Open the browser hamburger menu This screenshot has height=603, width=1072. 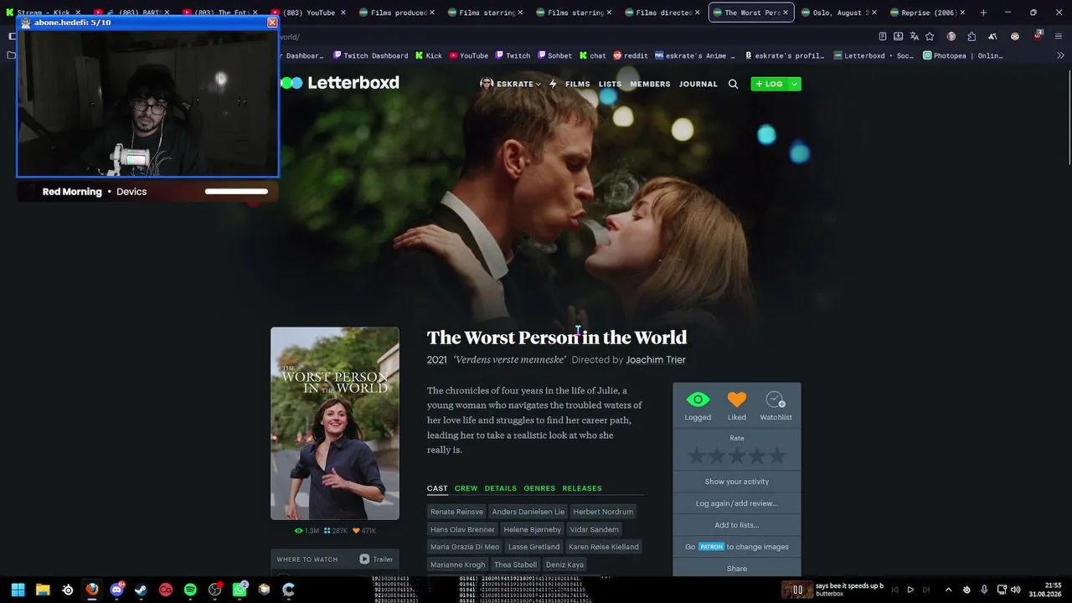pyautogui.click(x=1060, y=37)
